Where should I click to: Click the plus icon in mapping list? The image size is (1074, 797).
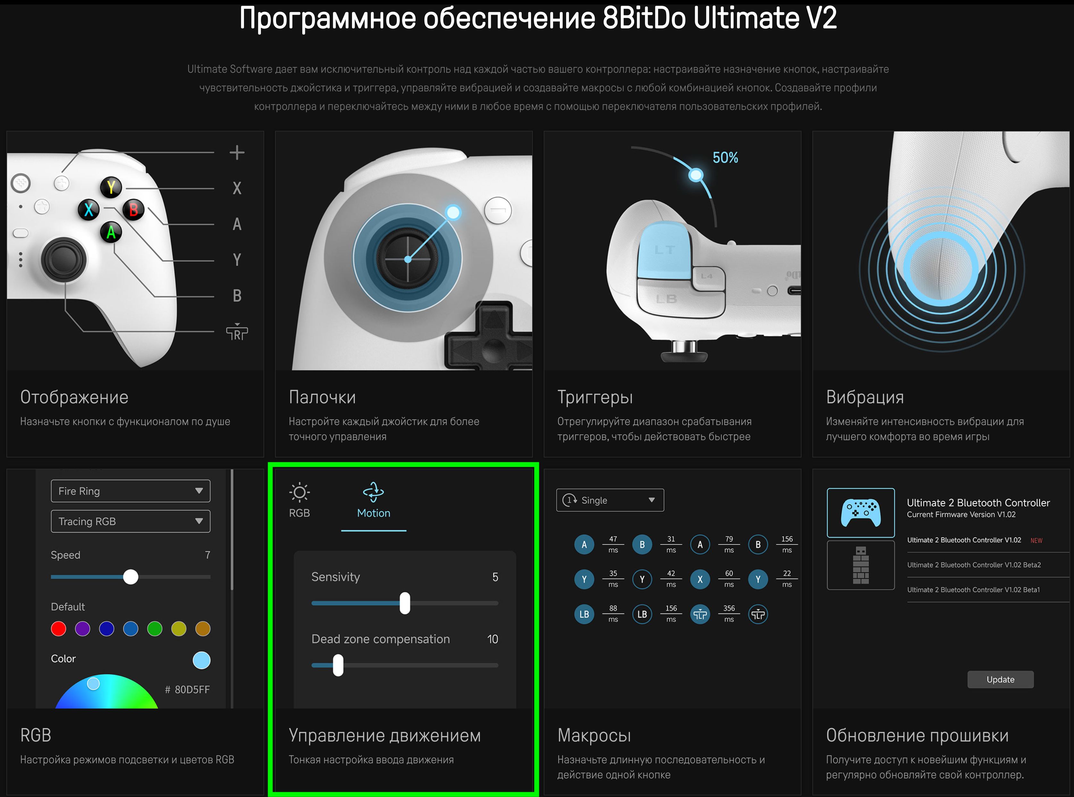(x=236, y=153)
